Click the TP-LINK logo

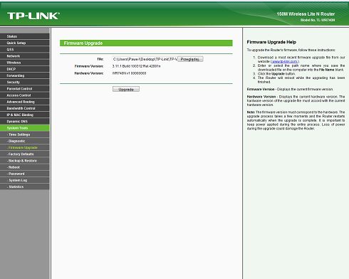(x=33, y=16)
